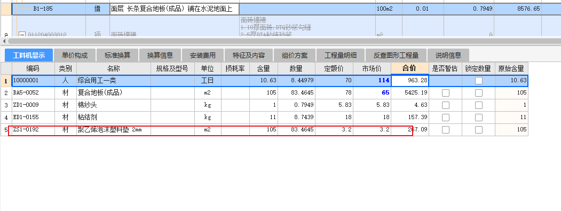Screen dimensions: 561x211
Task: Click the 类别 column header
Action: point(66,68)
